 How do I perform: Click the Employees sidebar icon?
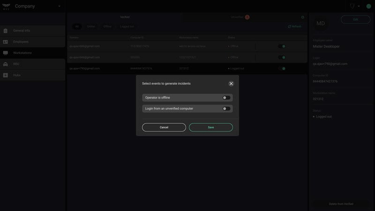click(x=5, y=42)
